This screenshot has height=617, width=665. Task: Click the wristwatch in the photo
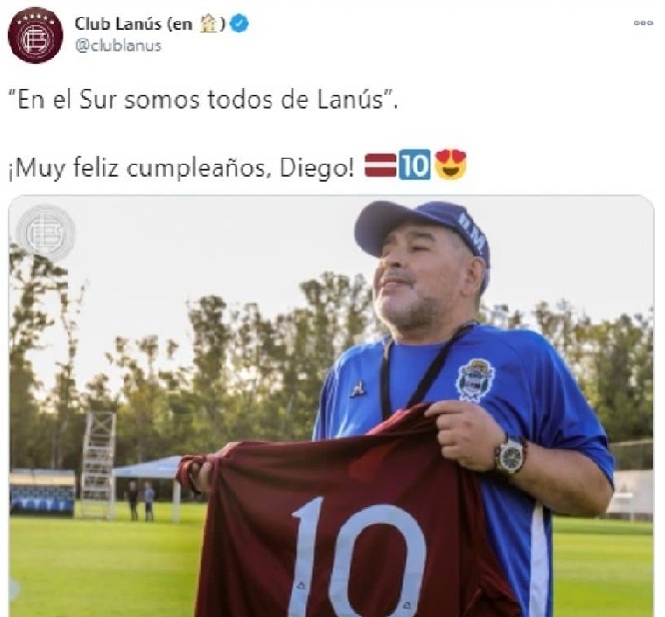click(510, 454)
